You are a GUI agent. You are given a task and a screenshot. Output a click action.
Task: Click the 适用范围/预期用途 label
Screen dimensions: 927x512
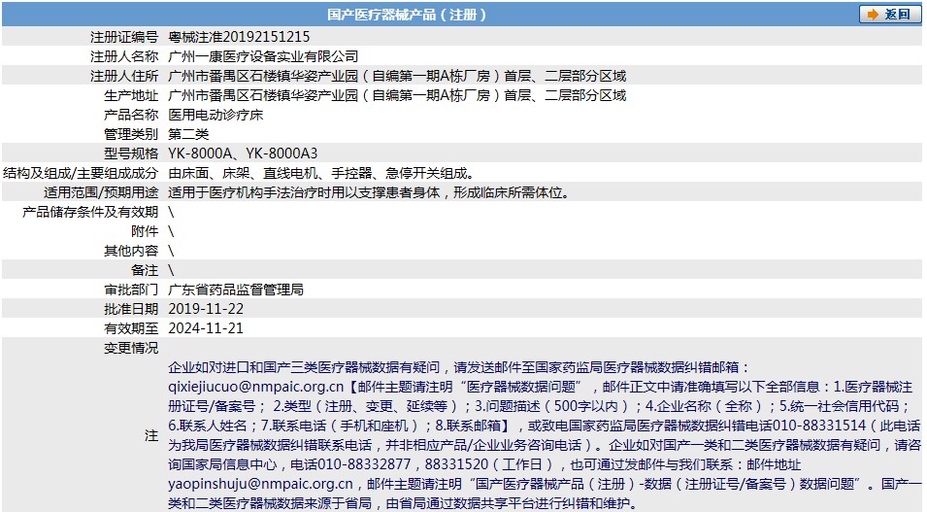tap(101, 193)
